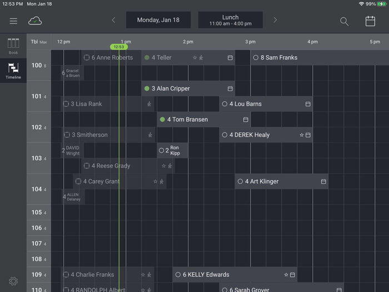
Task: Toggle status circle for Sam Franks
Action: [x=256, y=58]
